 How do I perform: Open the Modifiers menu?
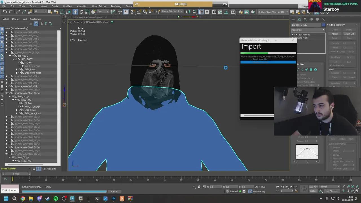tap(68, 6)
